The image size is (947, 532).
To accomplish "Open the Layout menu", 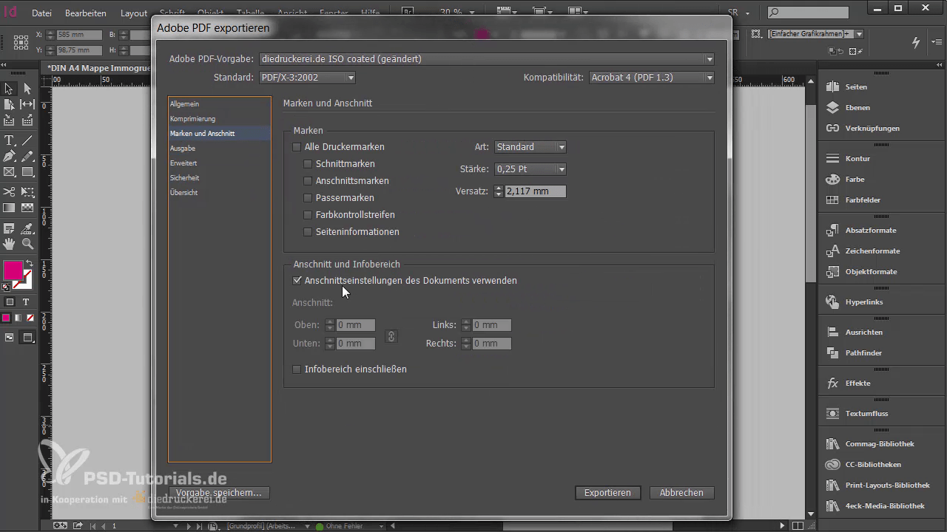I will [134, 13].
